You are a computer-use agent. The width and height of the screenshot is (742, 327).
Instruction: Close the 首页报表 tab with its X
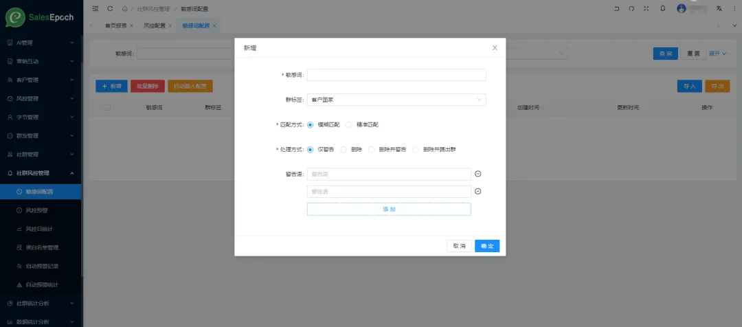point(131,25)
